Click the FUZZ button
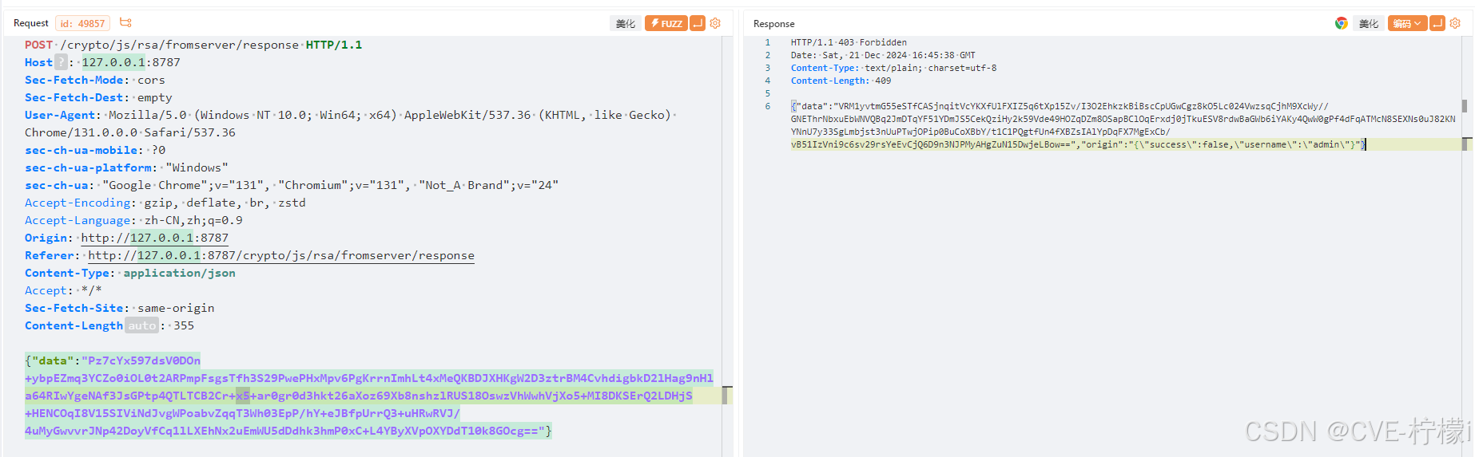The height and width of the screenshot is (457, 1475). pyautogui.click(x=666, y=23)
